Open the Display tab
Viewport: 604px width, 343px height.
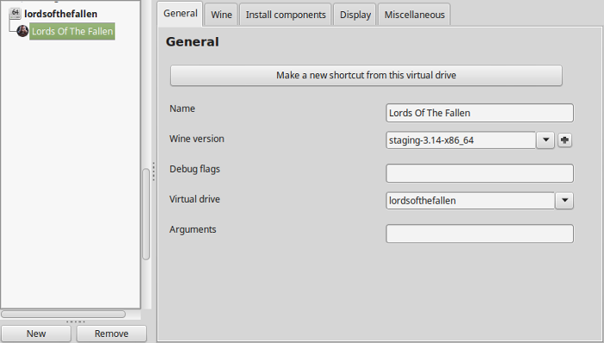pyautogui.click(x=355, y=15)
